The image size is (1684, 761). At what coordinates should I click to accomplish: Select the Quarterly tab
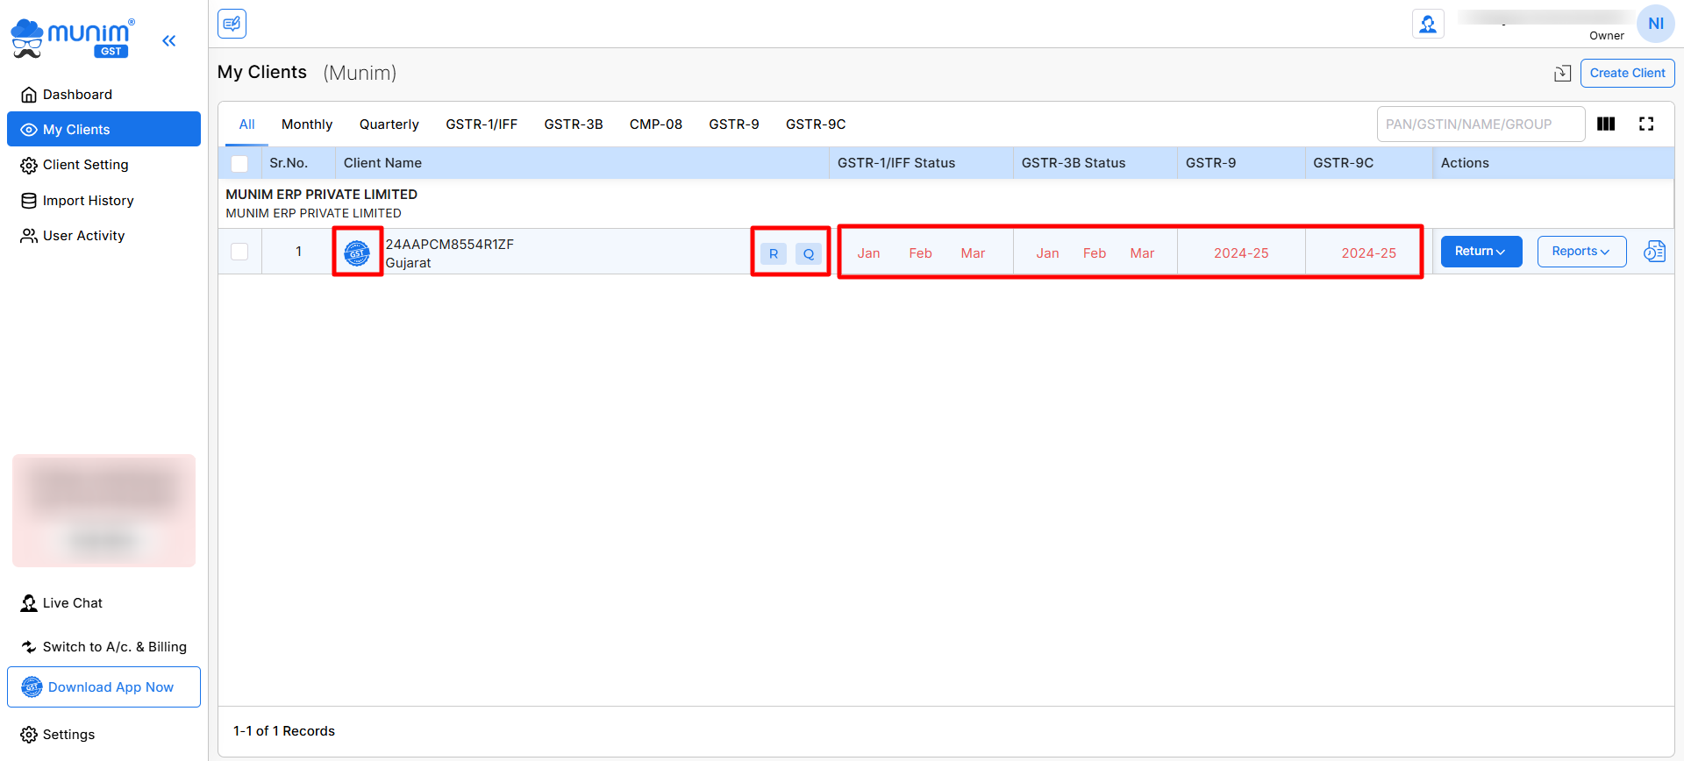pos(389,124)
